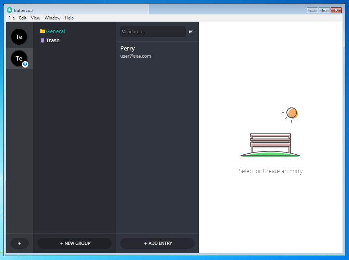Open the sort entries menu icon
Screen dimensions: 349x260
coord(191,31)
